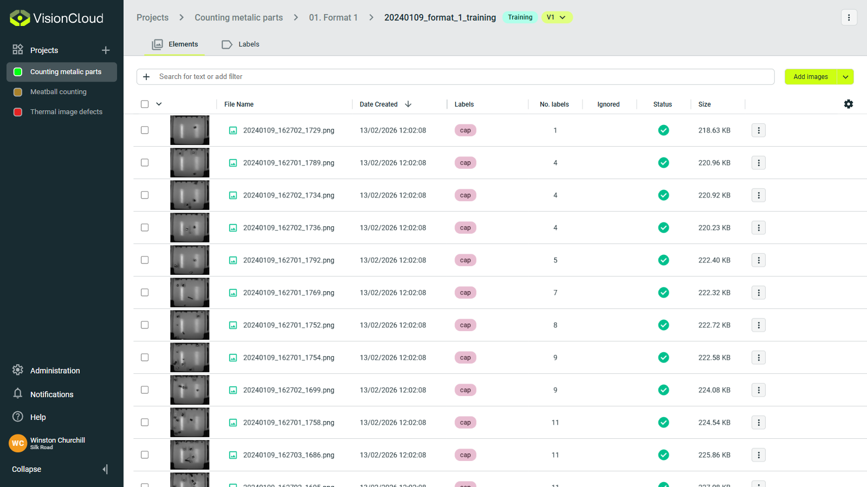867x487 pixels.
Task: Click the Projects grid icon in sidebar
Action: [x=18, y=50]
